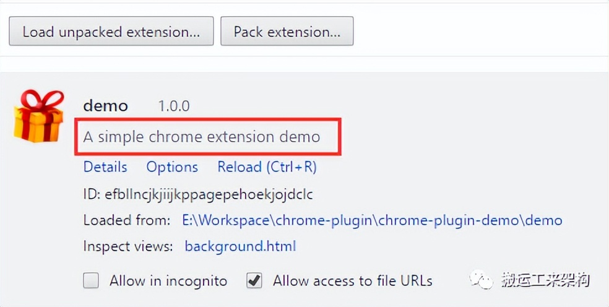Image resolution: width=609 pixels, height=307 pixels.
Task: Click the description 'A simple chrome extension demo'
Action: [x=202, y=137]
